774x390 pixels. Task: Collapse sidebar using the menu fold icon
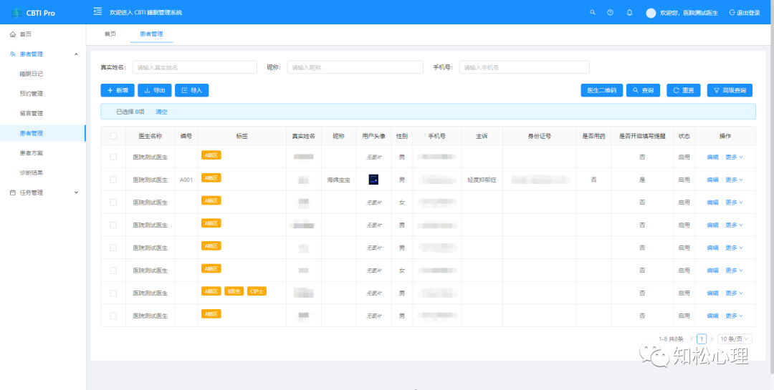[x=97, y=12]
